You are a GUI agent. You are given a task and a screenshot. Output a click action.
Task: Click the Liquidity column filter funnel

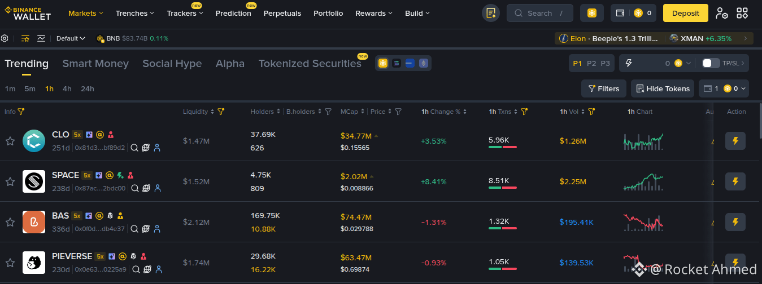pos(221,112)
